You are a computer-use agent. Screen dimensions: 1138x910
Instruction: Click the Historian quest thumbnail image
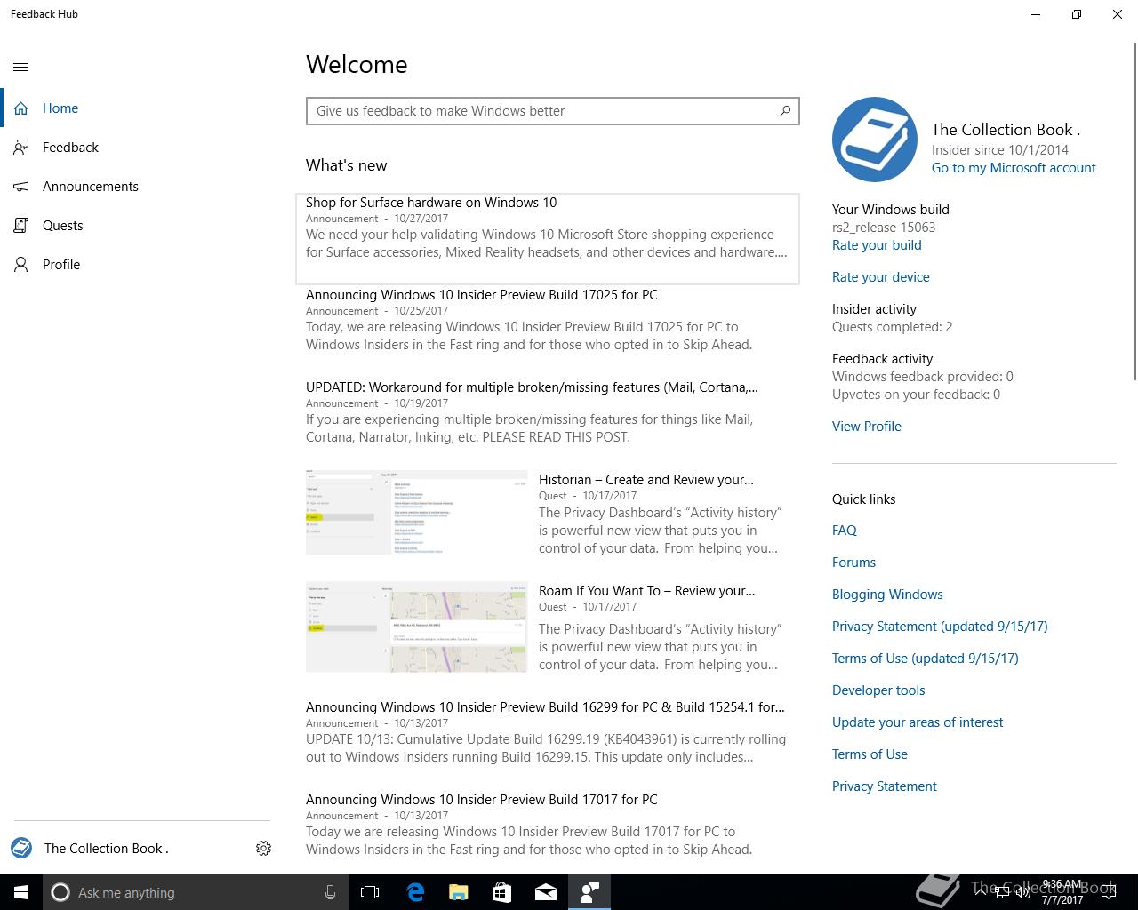pos(417,514)
